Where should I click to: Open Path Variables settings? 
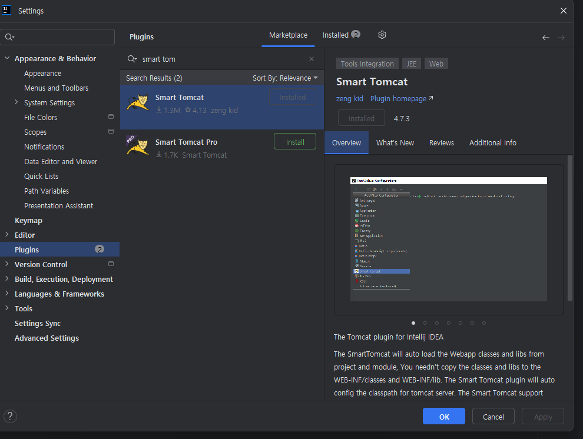pyautogui.click(x=47, y=191)
